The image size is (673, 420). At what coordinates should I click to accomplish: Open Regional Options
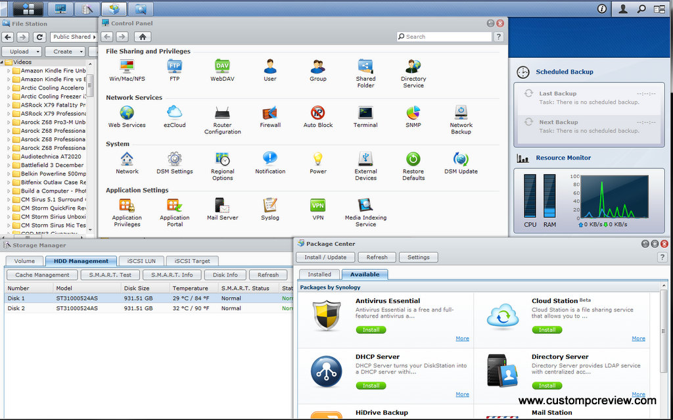tap(222, 166)
